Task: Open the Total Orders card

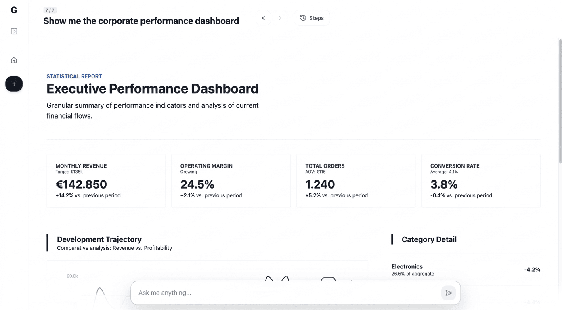Action: click(356, 180)
